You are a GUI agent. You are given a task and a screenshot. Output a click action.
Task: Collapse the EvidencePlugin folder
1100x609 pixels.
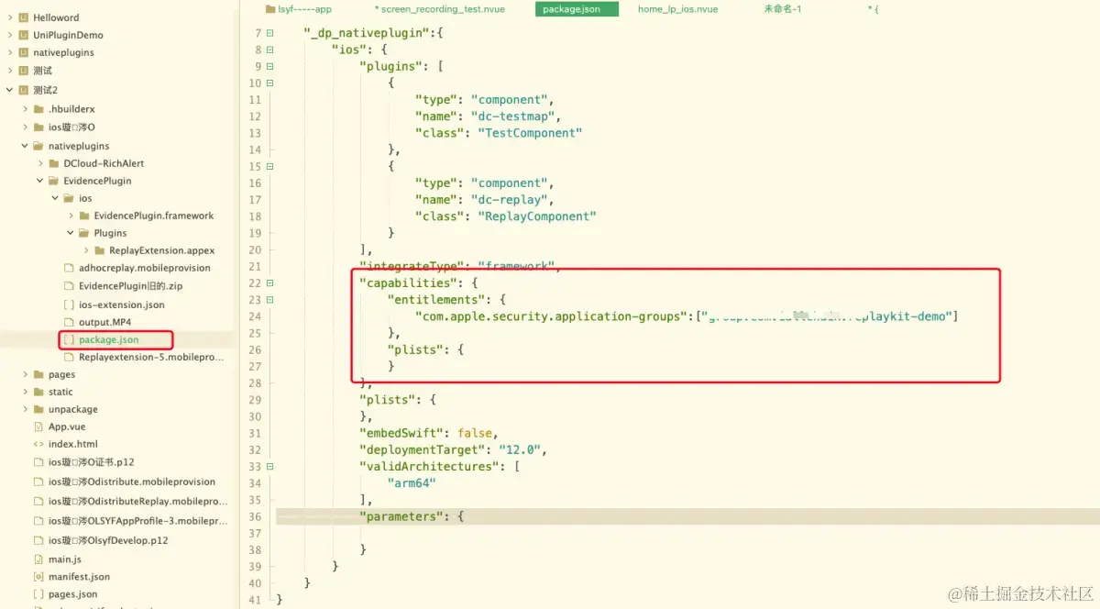[38, 180]
